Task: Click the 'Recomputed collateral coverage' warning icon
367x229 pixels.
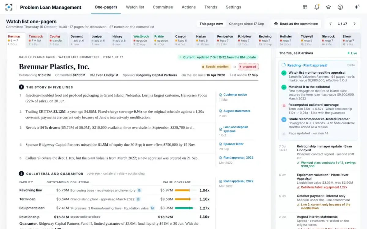Action: pos(284,105)
